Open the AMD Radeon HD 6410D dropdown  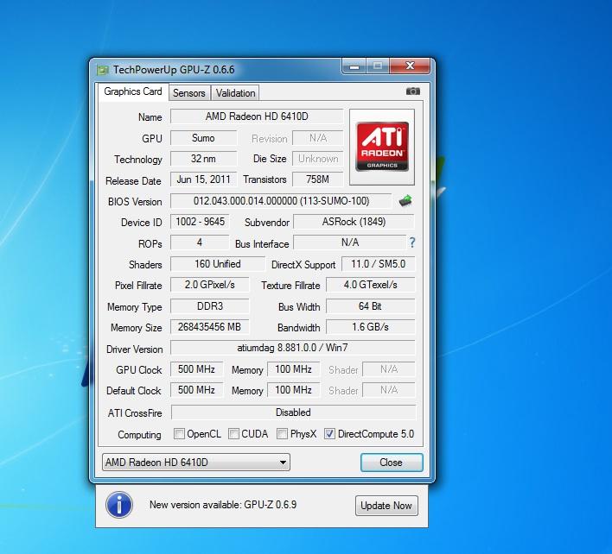pyautogui.click(x=196, y=462)
